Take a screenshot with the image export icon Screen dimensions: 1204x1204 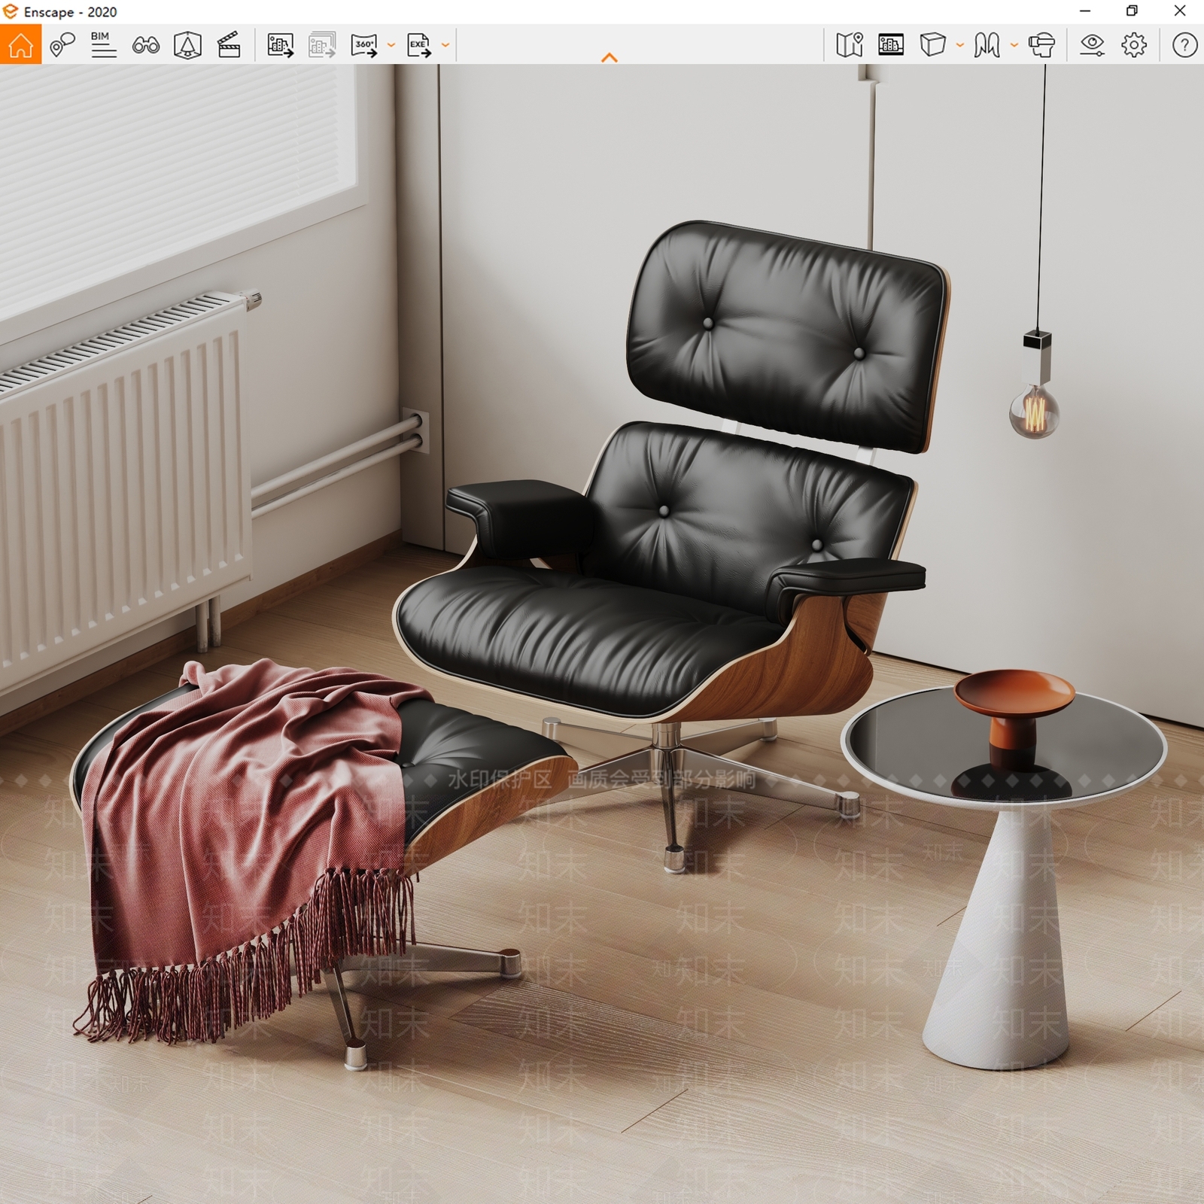tap(280, 45)
